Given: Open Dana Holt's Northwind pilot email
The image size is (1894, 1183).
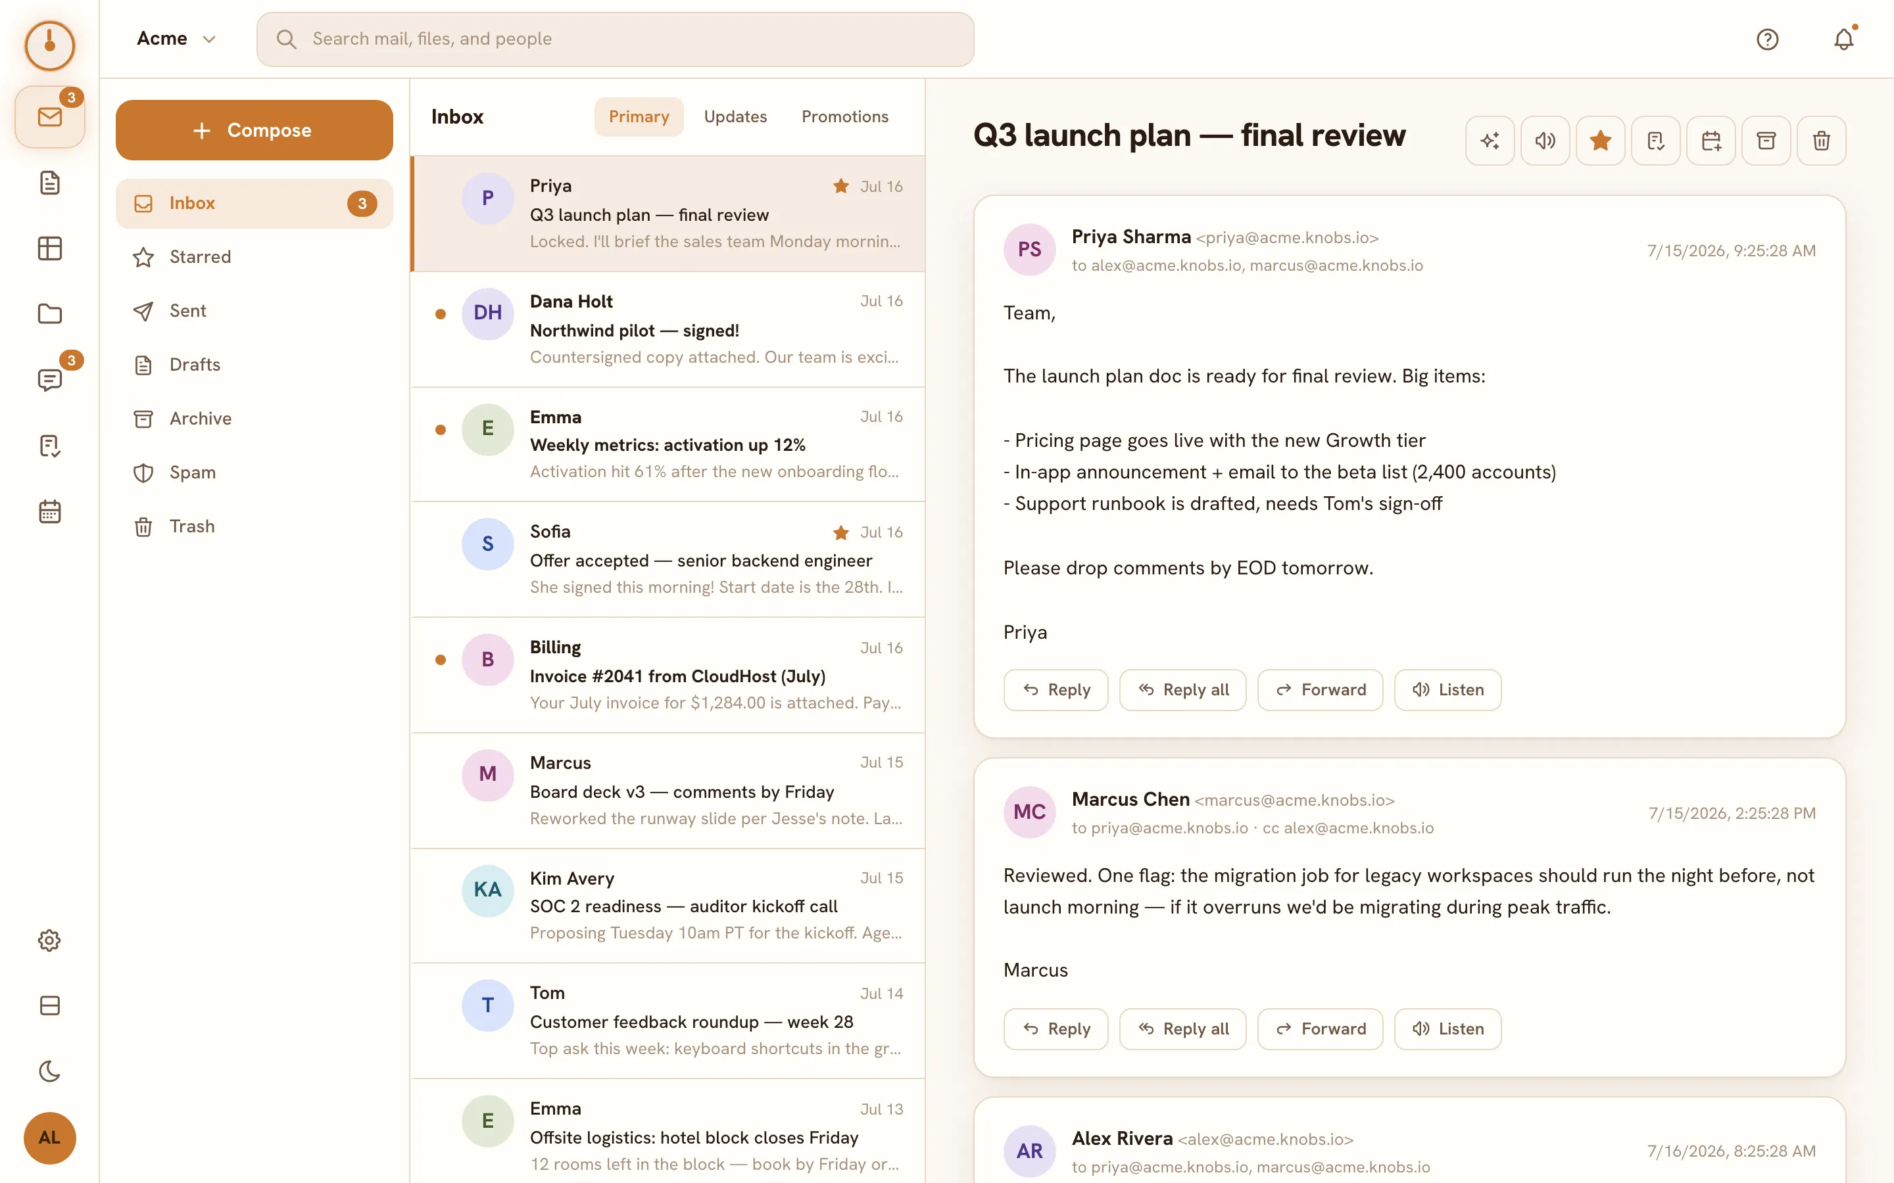Looking at the screenshot, I should pyautogui.click(x=668, y=329).
